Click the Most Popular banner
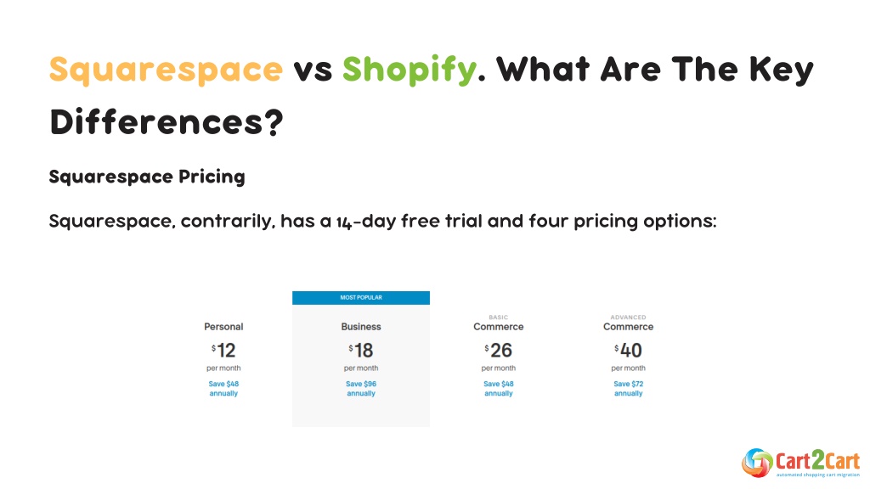This screenshot has height=489, width=870. (361, 298)
